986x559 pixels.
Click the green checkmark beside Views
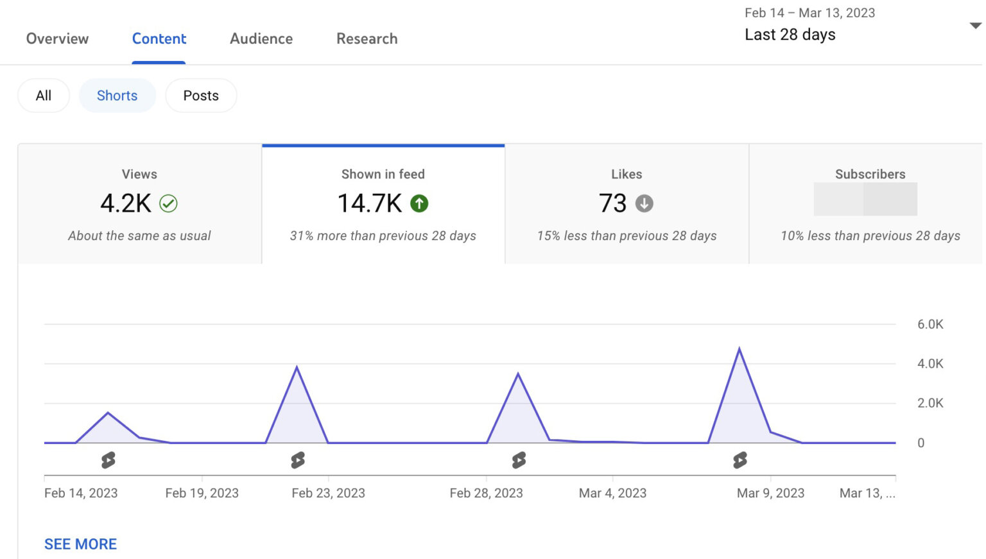pyautogui.click(x=169, y=203)
